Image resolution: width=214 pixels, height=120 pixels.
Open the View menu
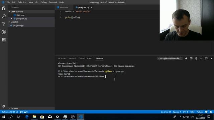click(x=31, y=2)
